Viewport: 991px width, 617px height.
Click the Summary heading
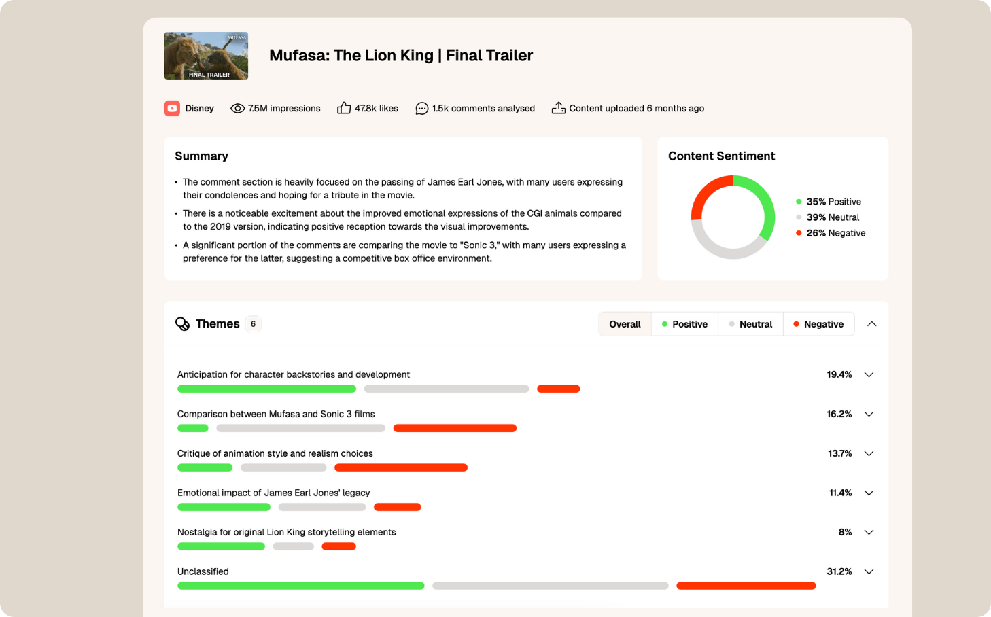point(202,156)
